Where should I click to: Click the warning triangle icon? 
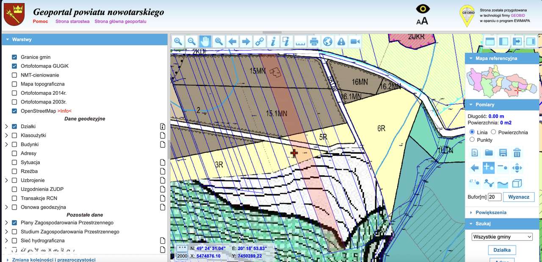point(341,41)
